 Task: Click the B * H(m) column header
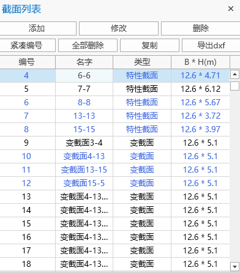click(x=200, y=62)
